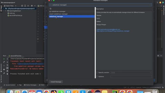The height and width of the screenshot is (93, 165).
Task: Click the Restore Layout icon in Run panel
Action: 4,69
